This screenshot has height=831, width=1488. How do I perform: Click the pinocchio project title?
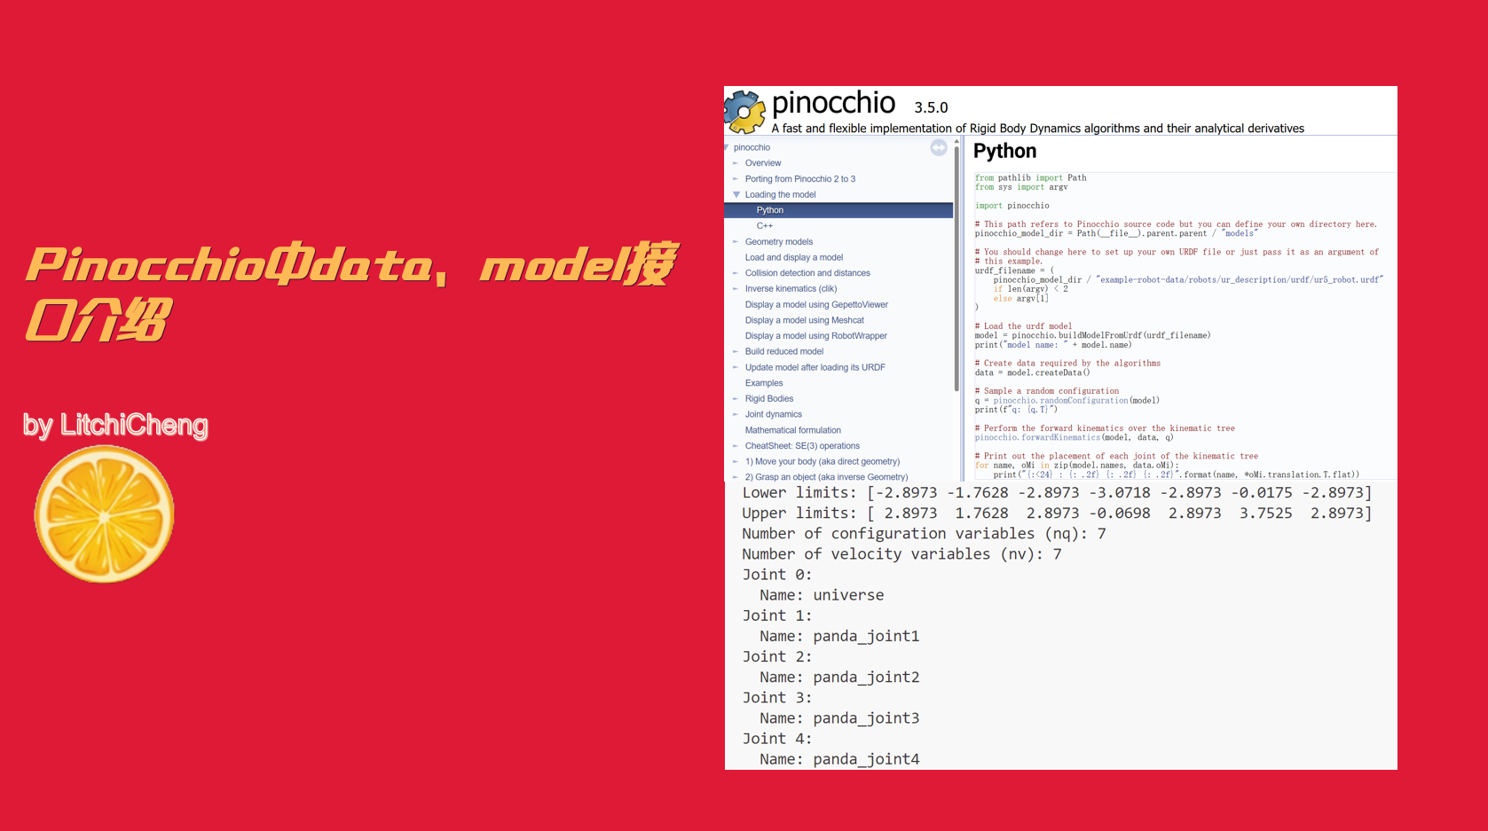point(833,103)
